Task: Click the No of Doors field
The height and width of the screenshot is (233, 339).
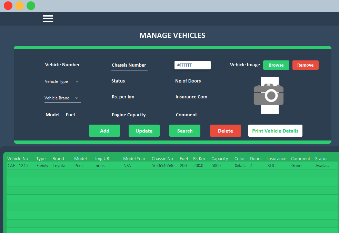Action: coord(193,81)
